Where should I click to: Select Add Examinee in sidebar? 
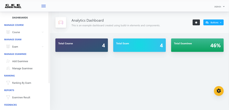click(20, 61)
